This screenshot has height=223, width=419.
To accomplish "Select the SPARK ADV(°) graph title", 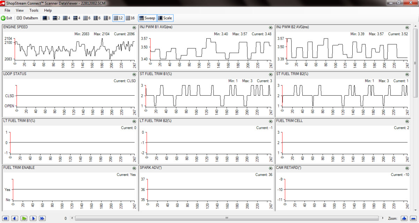I will tap(150, 167).
